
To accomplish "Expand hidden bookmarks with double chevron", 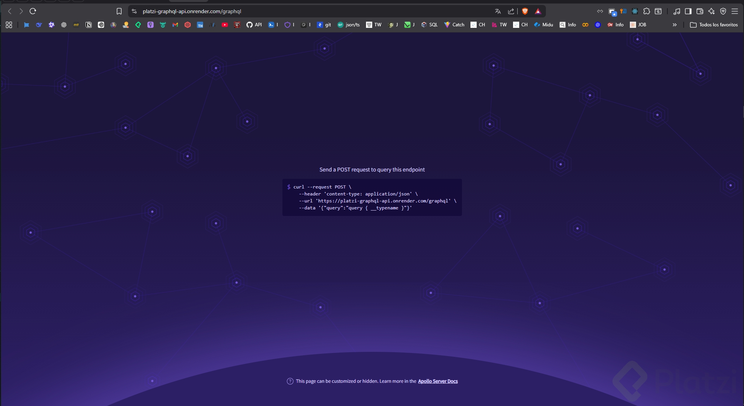I will (675, 25).
